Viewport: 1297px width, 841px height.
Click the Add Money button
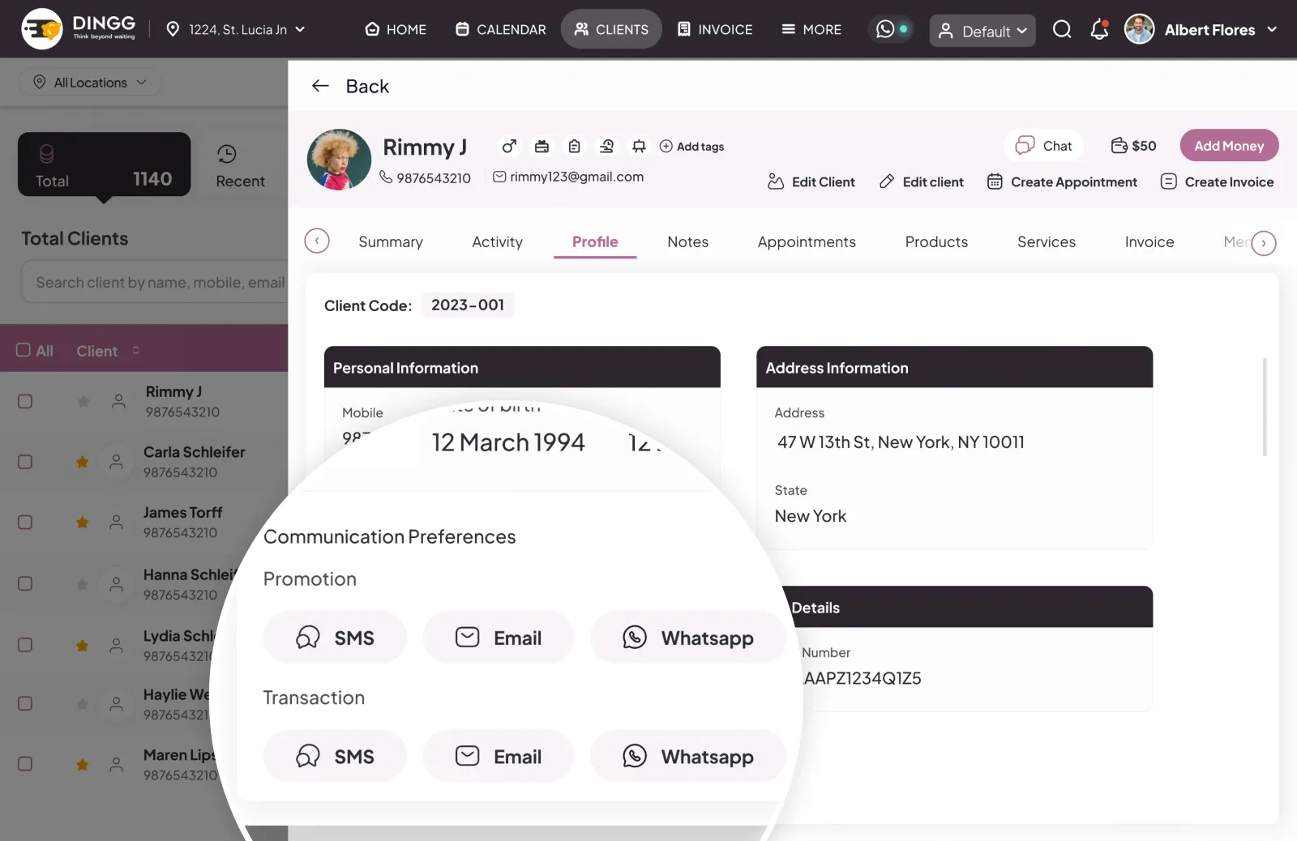click(x=1229, y=146)
